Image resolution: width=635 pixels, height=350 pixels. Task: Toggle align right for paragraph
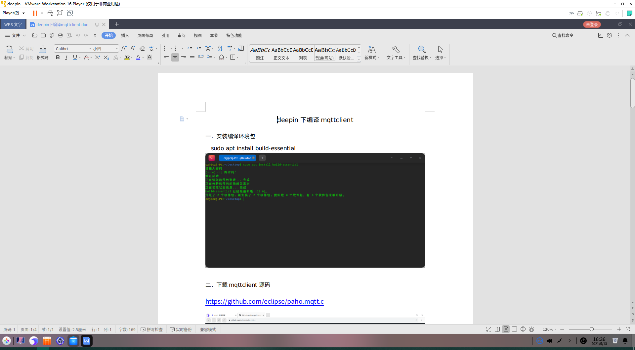tap(184, 57)
